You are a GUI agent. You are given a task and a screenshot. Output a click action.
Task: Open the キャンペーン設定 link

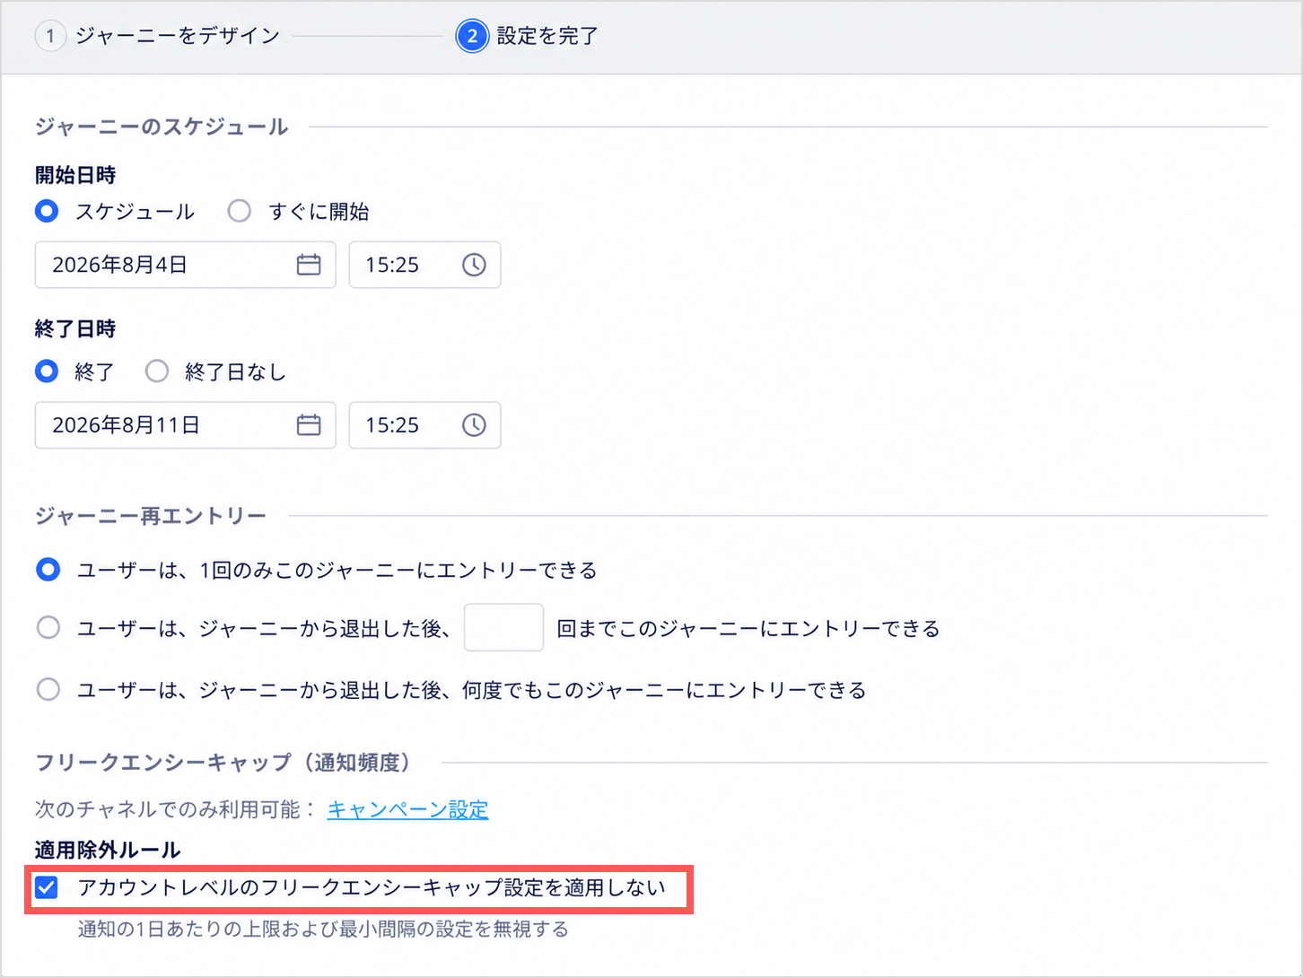[408, 809]
